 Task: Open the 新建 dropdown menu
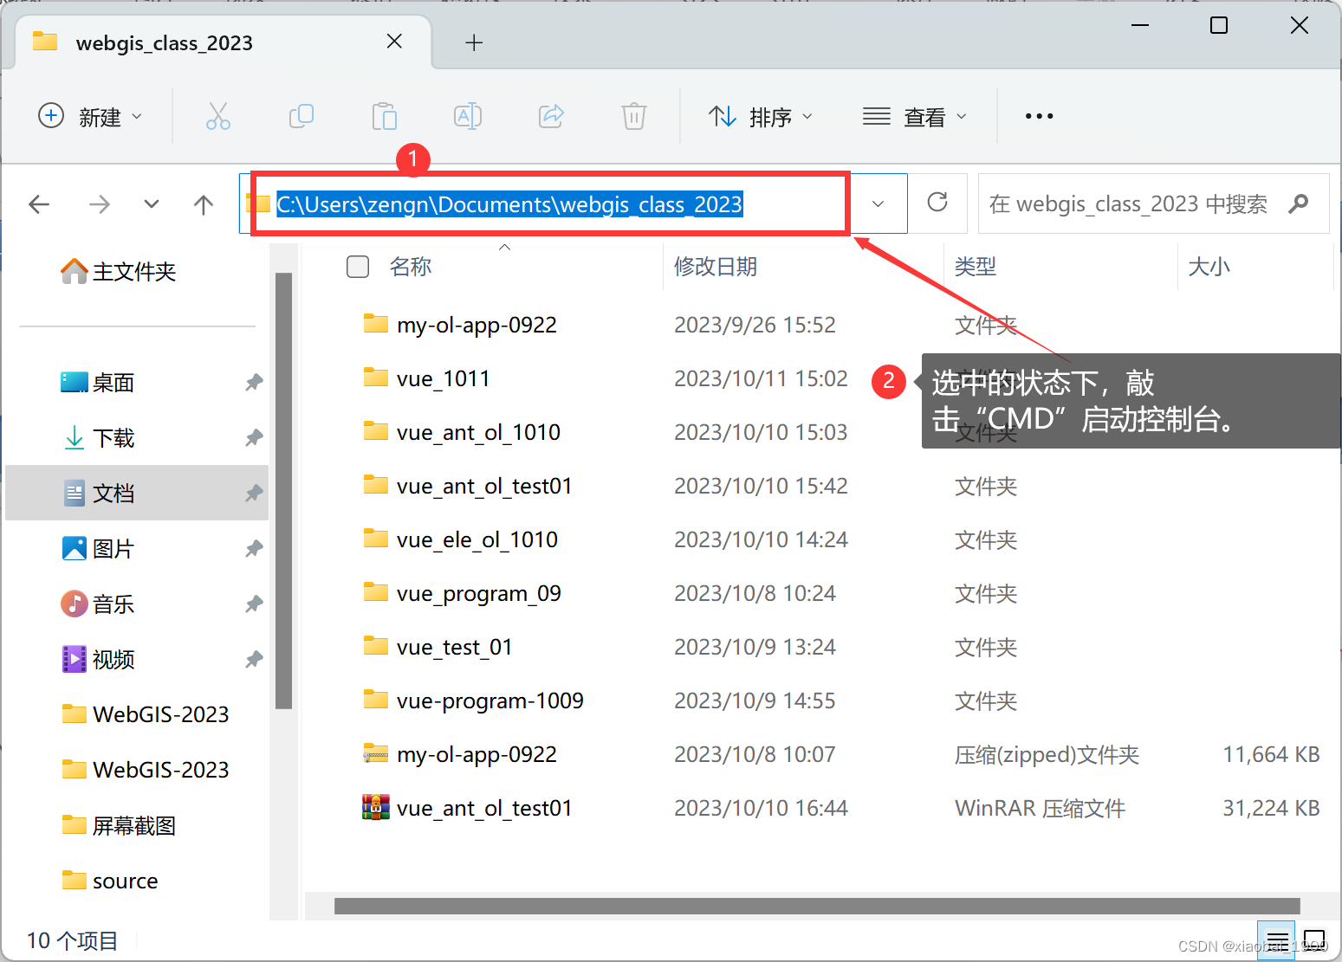pos(90,116)
